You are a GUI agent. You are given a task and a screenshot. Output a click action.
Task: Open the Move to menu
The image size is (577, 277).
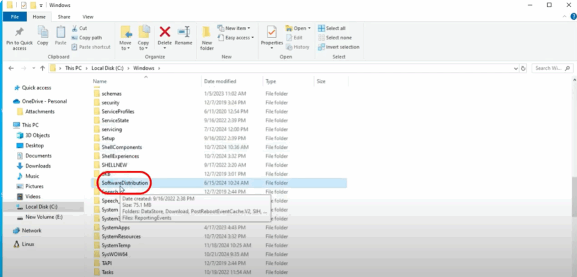tap(125, 38)
